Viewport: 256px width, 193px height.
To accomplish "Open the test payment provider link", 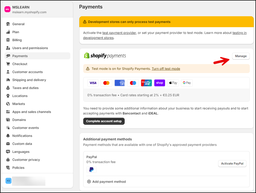I will tap(119, 33).
